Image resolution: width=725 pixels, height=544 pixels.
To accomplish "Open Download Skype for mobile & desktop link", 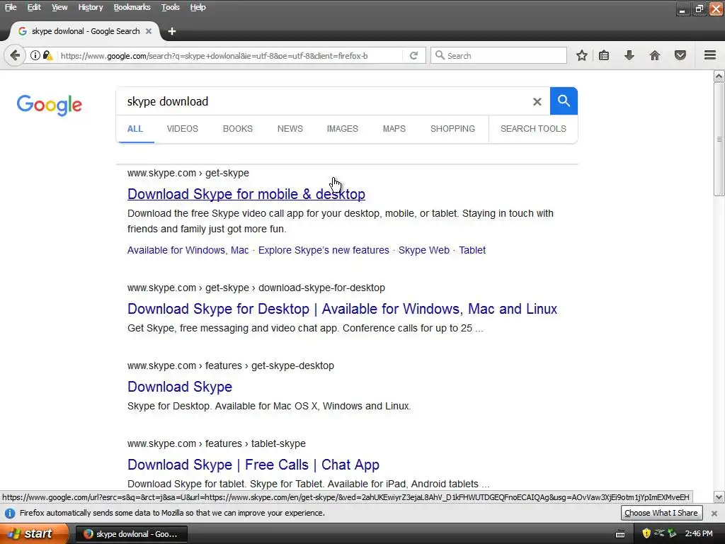I will [x=246, y=194].
